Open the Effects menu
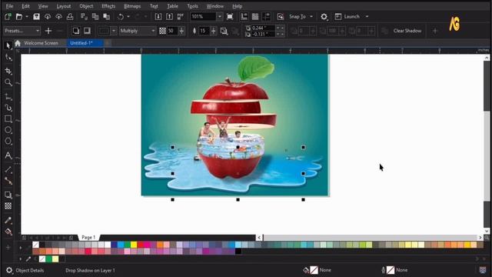 pyautogui.click(x=108, y=6)
